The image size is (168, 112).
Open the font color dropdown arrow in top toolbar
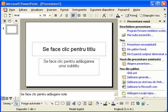(122, 16)
